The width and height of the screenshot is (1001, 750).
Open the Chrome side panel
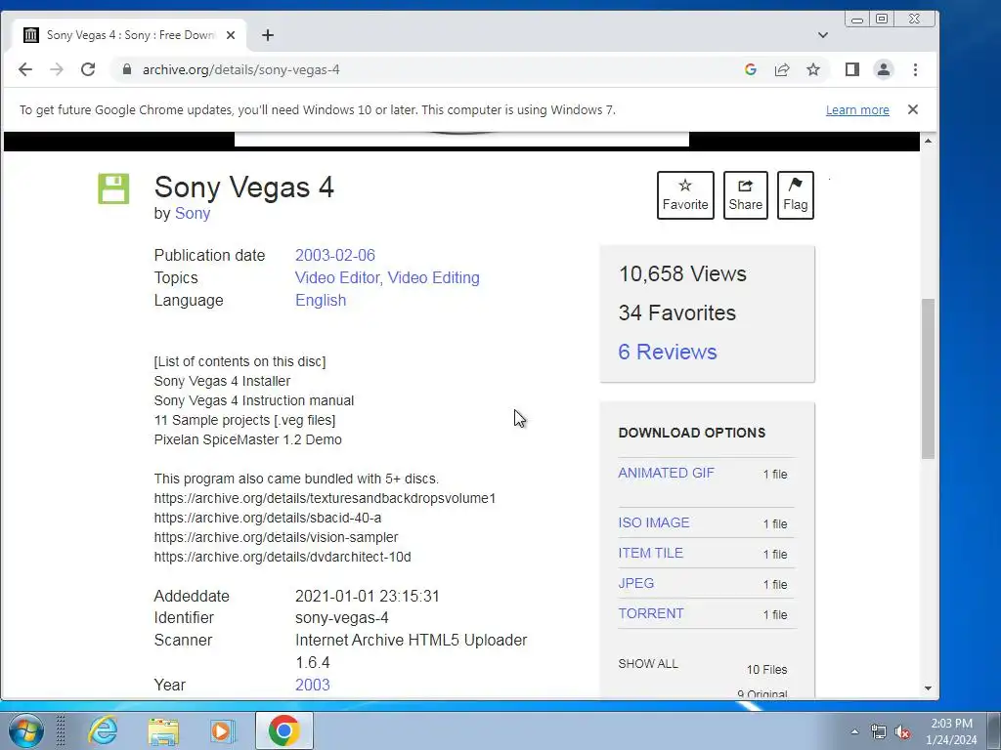852,69
